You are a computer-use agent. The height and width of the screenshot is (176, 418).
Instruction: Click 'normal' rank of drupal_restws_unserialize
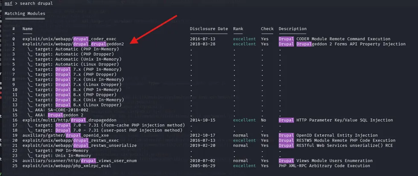click(x=240, y=145)
